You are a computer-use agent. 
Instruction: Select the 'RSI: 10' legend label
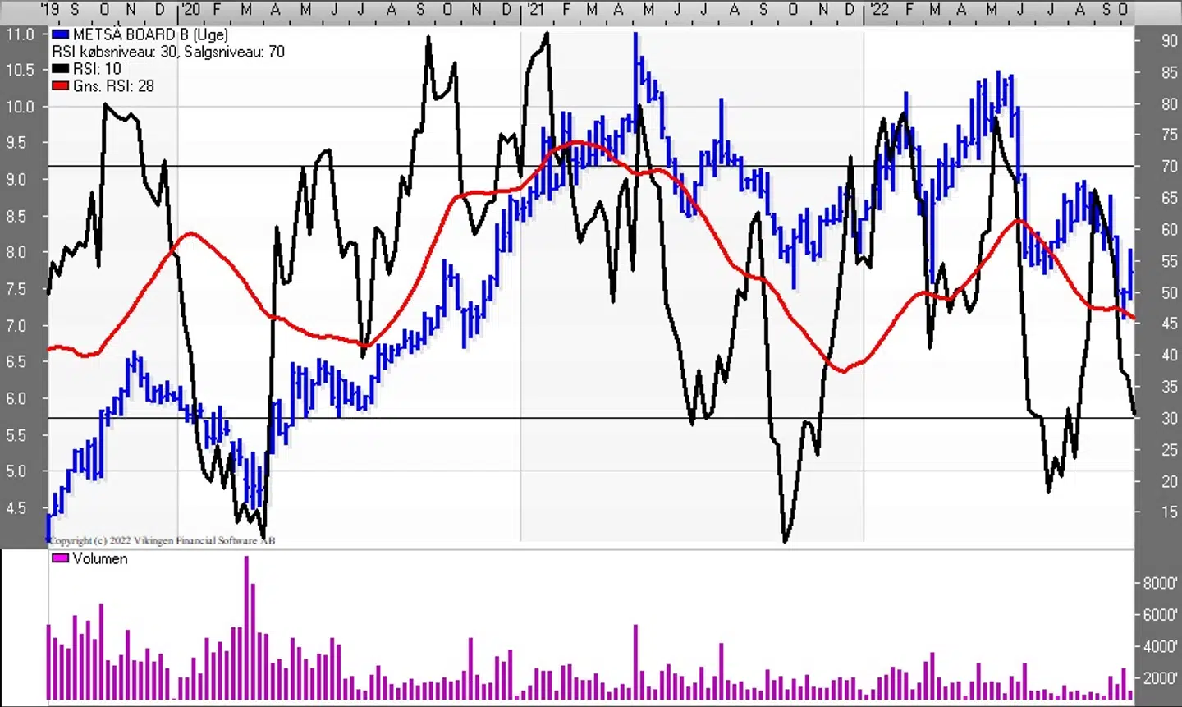tap(97, 69)
